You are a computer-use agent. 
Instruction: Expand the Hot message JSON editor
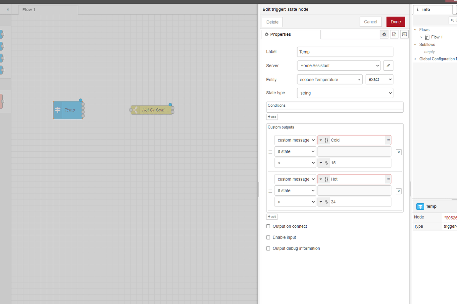click(x=388, y=179)
